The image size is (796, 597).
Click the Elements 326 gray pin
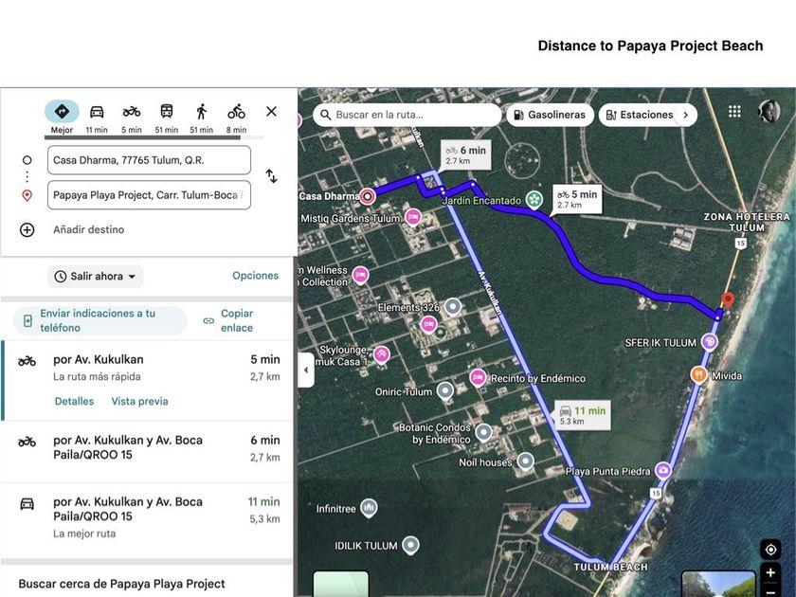[x=453, y=307]
